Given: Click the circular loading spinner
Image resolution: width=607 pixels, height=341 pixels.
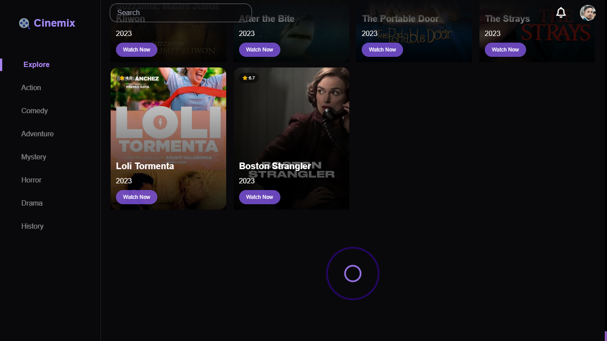Looking at the screenshot, I should tap(353, 274).
